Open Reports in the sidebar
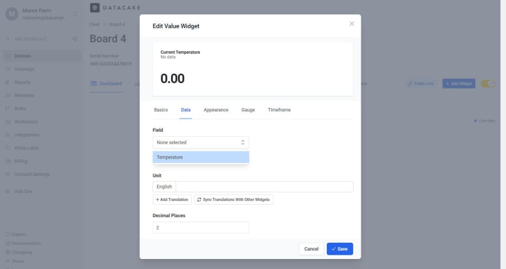506x269 pixels. (23, 82)
